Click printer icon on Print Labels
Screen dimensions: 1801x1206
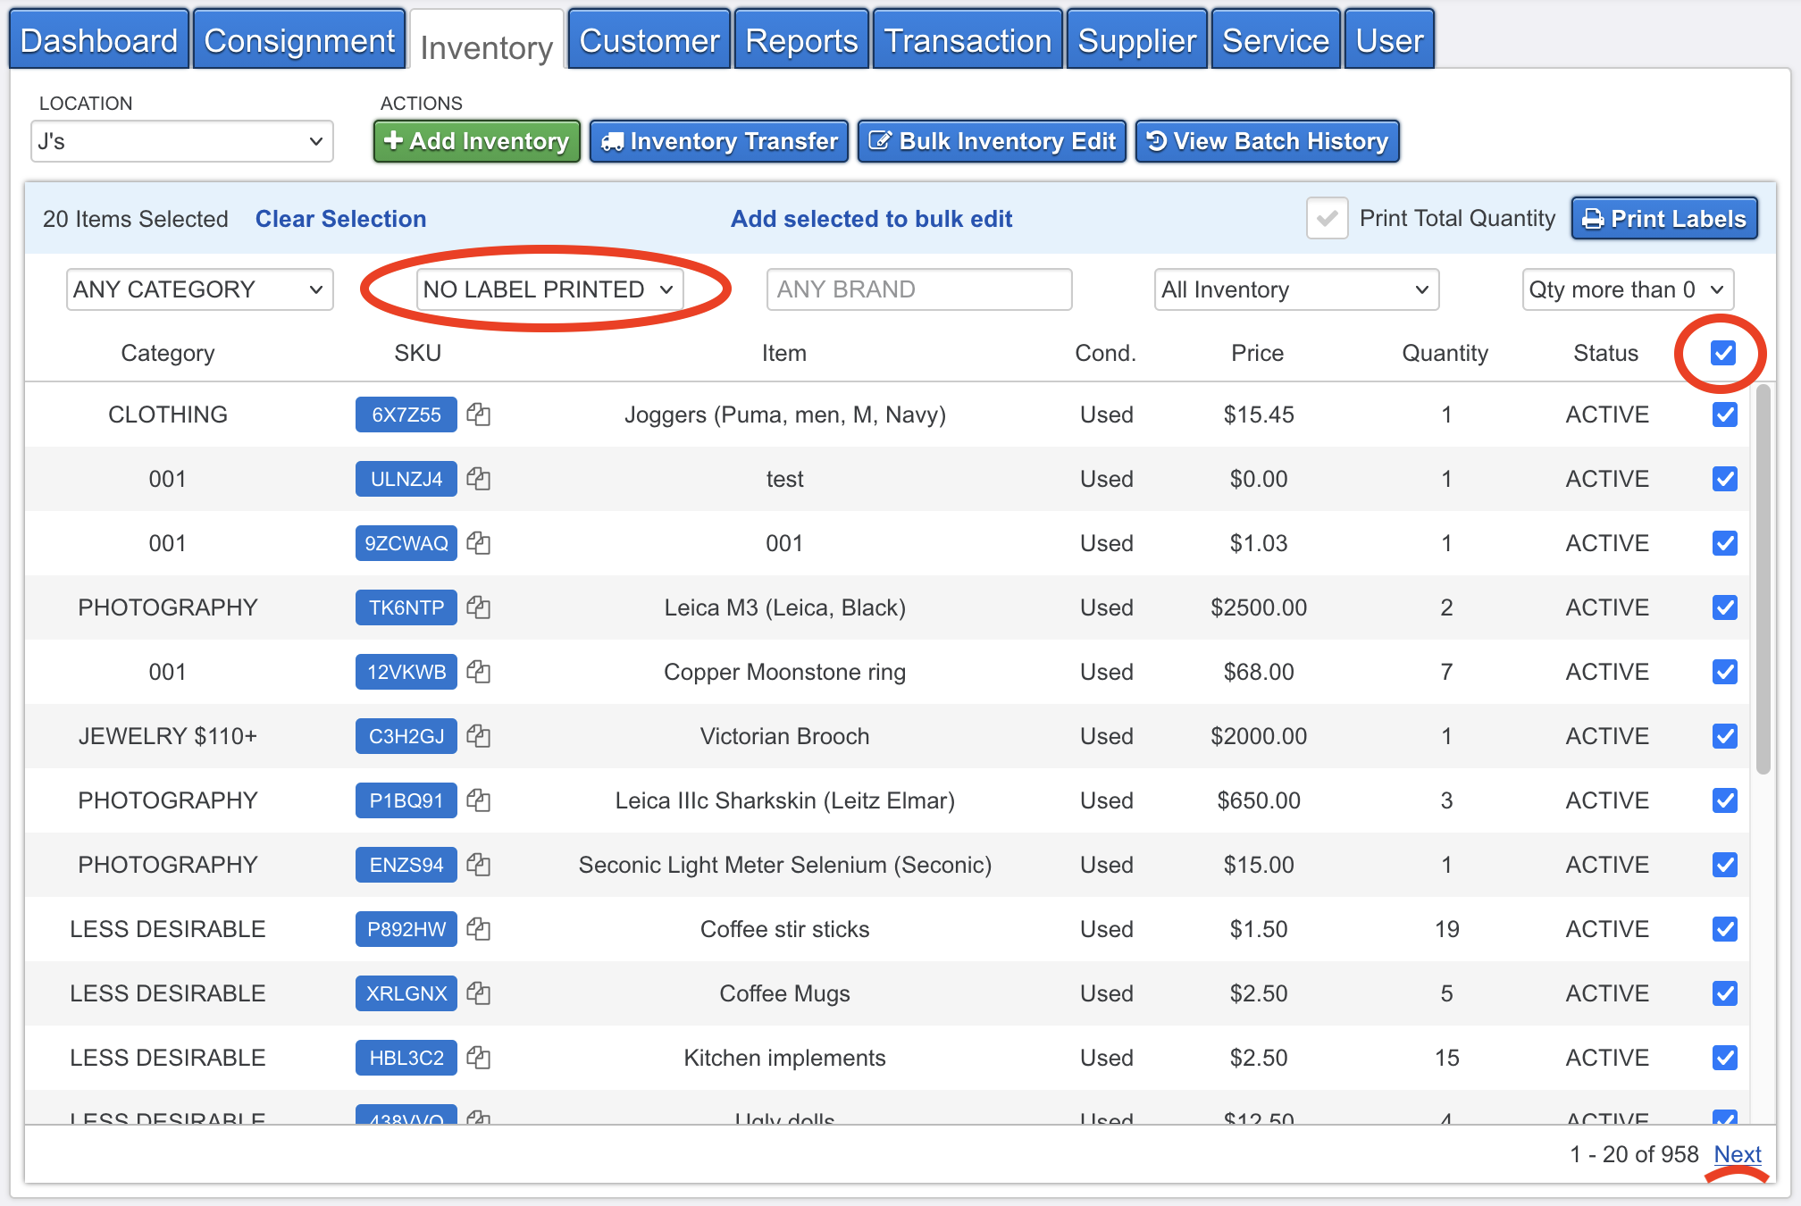click(1593, 219)
